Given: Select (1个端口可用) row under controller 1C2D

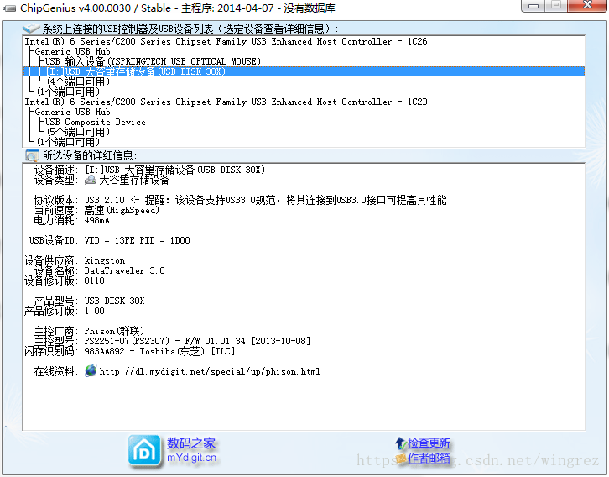Looking at the screenshot, I should tap(68, 142).
